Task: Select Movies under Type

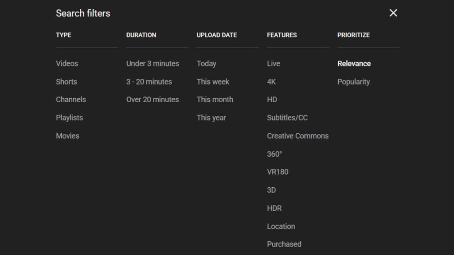Action: (x=67, y=135)
